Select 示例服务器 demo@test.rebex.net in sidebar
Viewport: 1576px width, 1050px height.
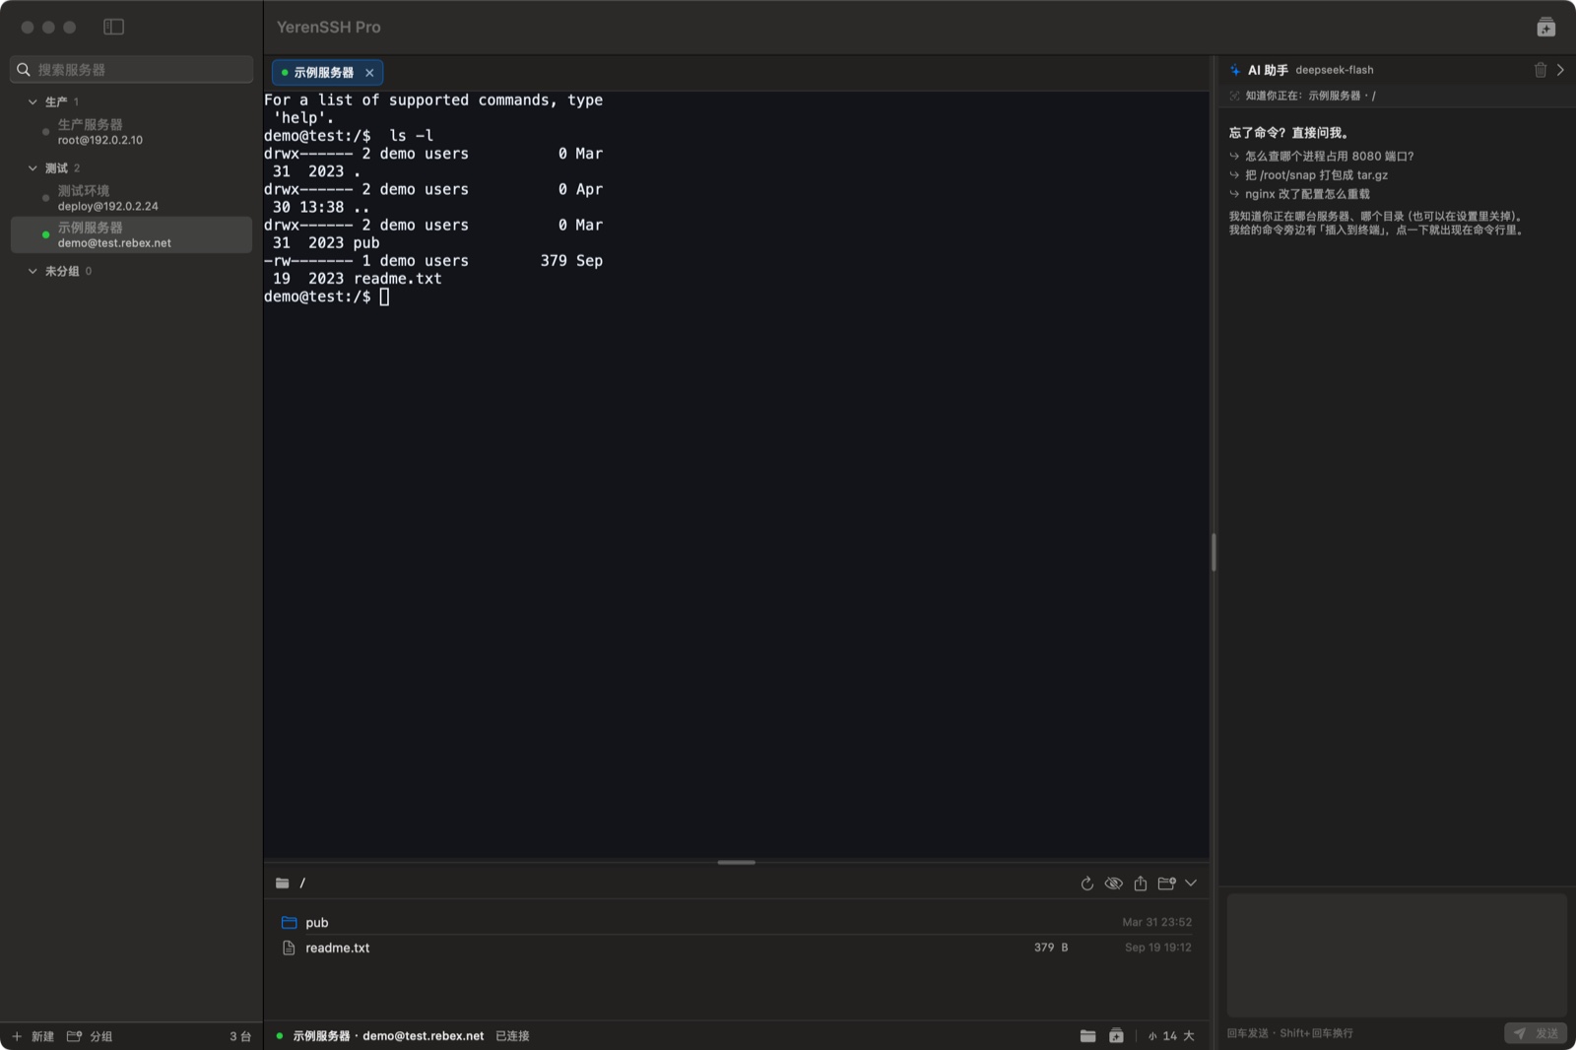pos(131,234)
